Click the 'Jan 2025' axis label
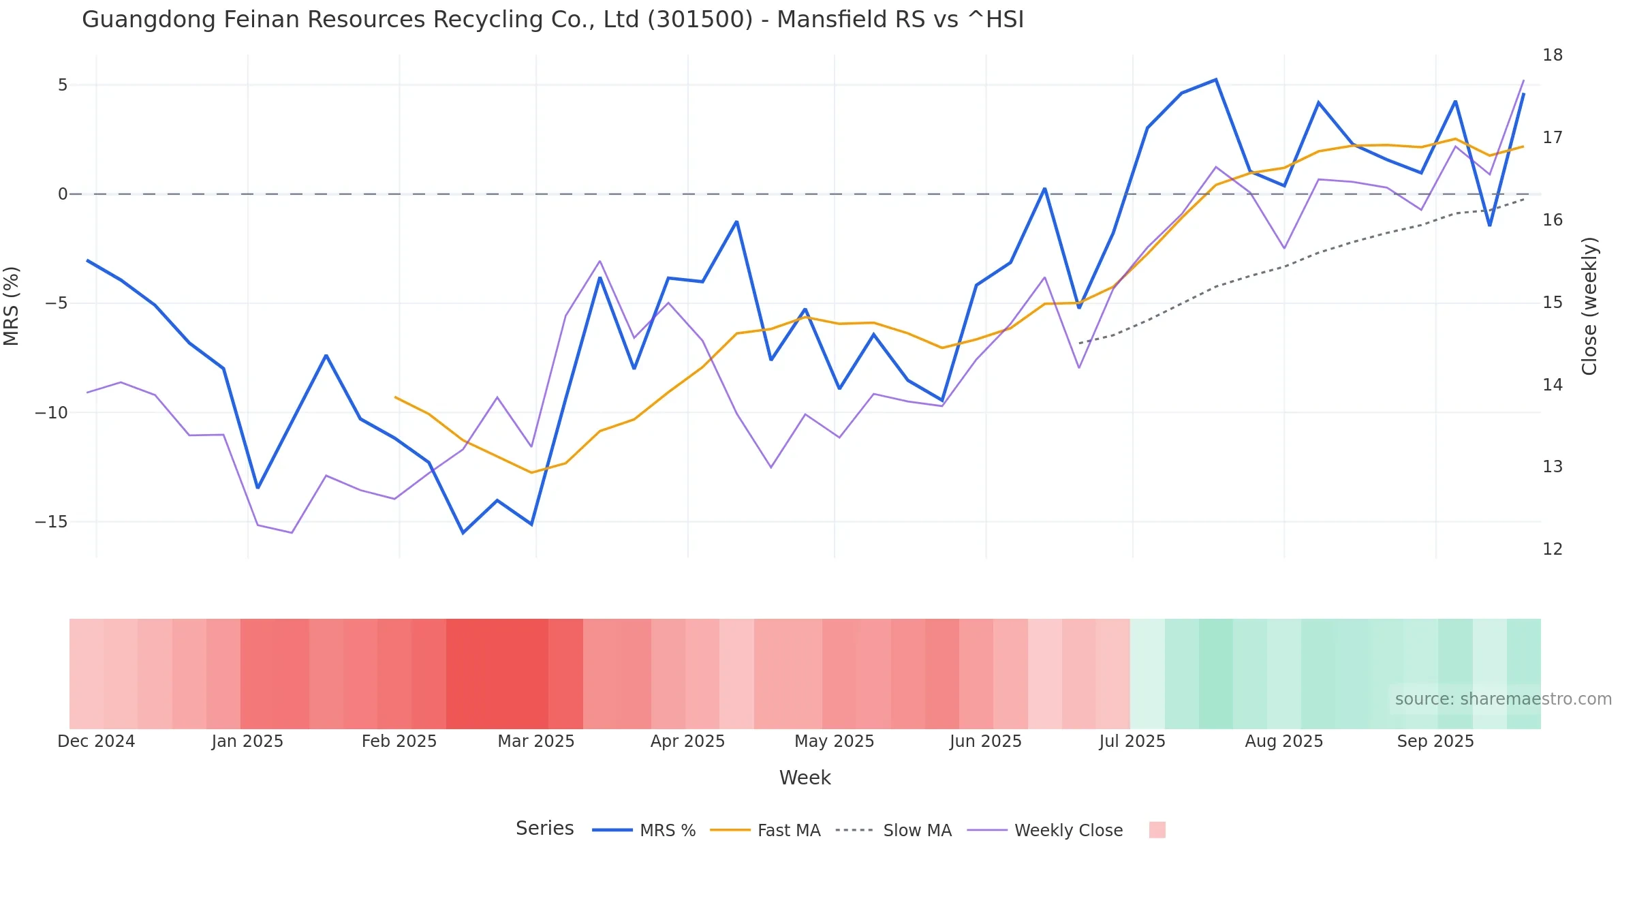 coord(247,741)
